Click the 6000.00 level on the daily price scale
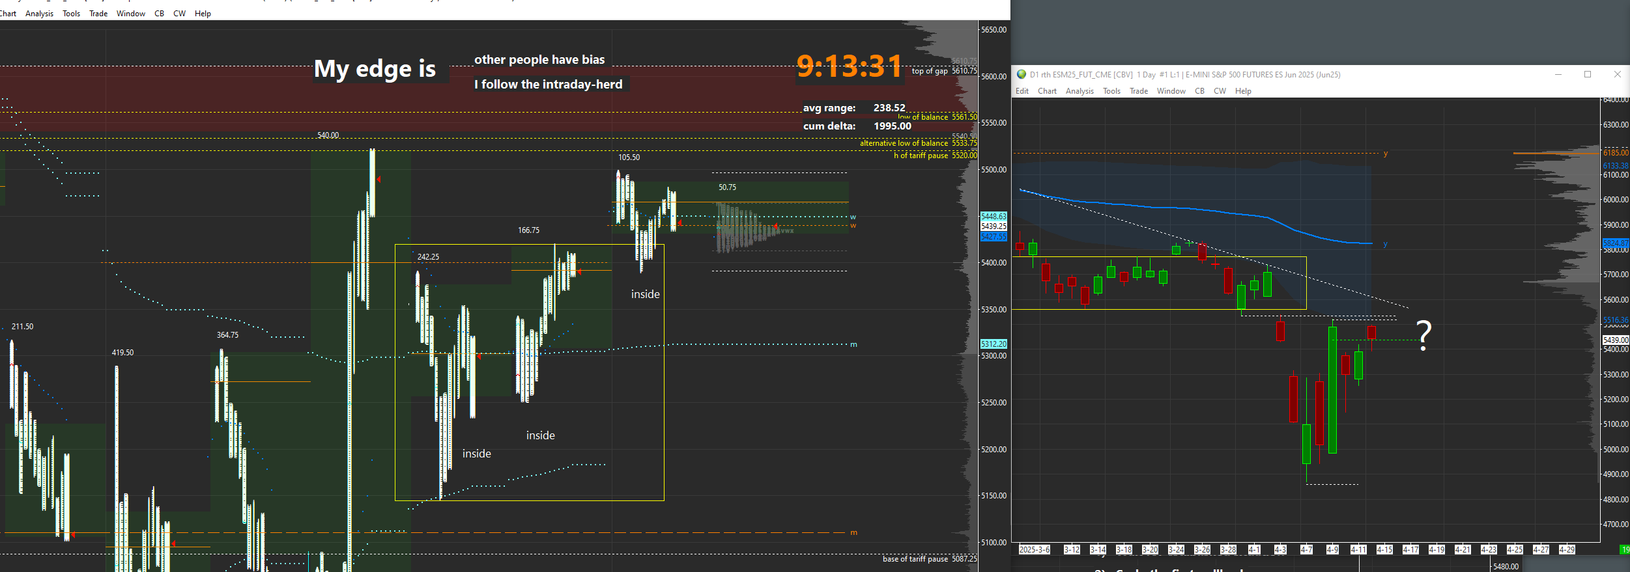The height and width of the screenshot is (572, 1630). point(1616,200)
